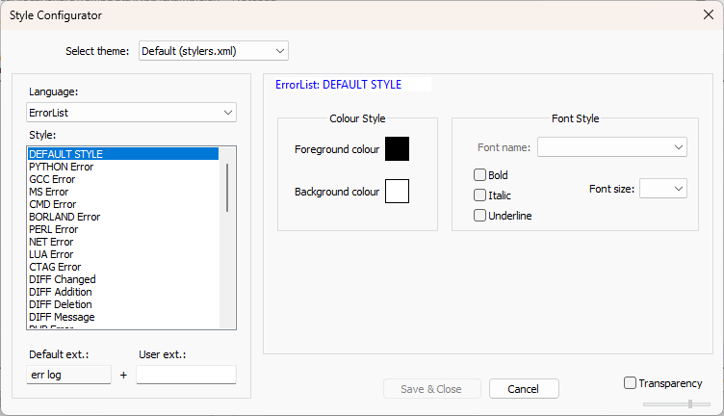724x416 pixels.
Task: Click the Save & Close button
Action: coord(431,389)
